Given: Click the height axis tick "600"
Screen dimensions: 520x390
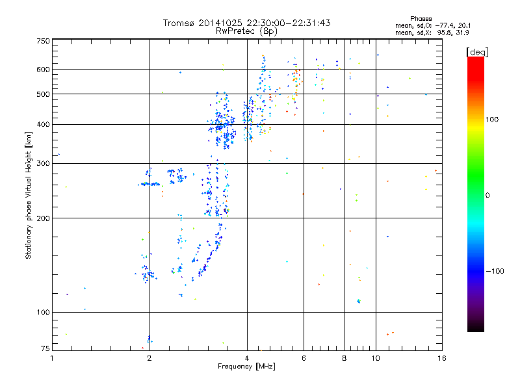Looking at the screenshot, I should 43,70.
